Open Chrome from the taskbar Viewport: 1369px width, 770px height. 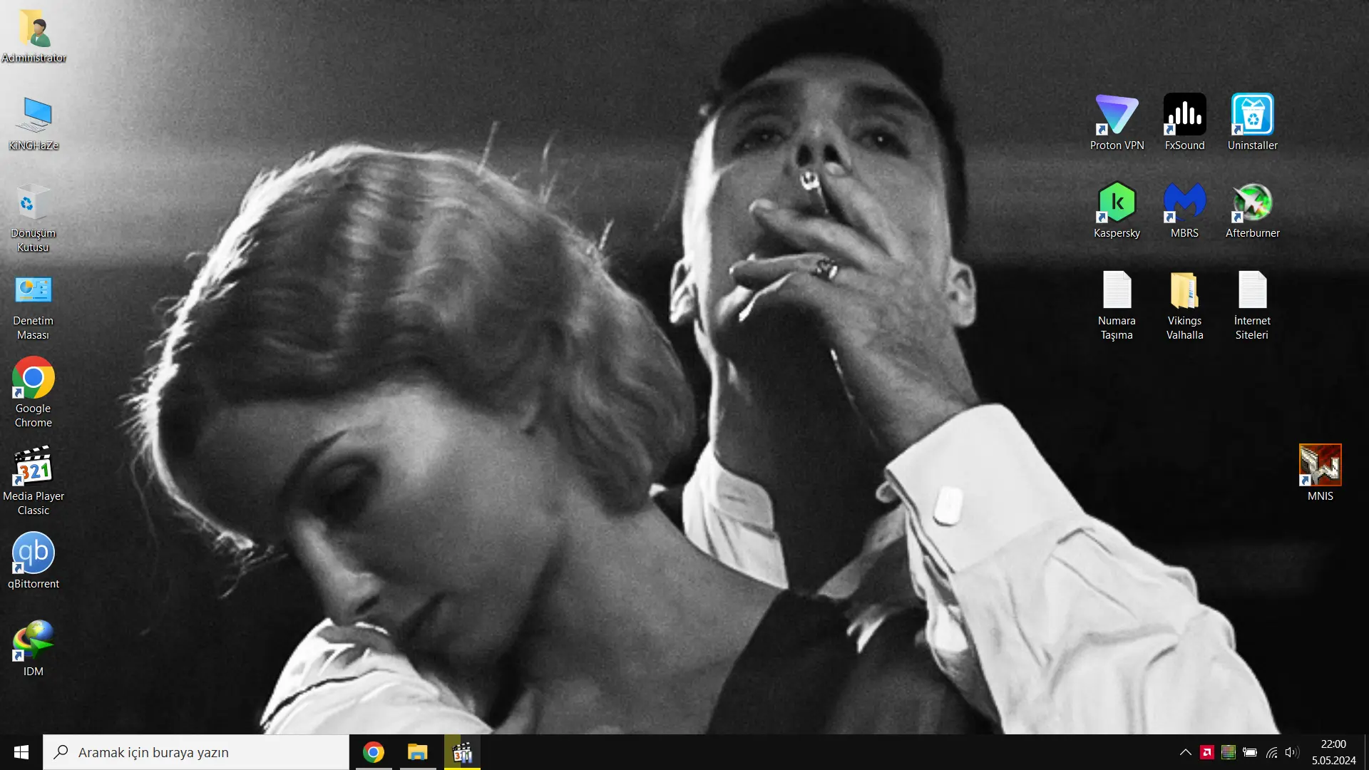pos(374,752)
